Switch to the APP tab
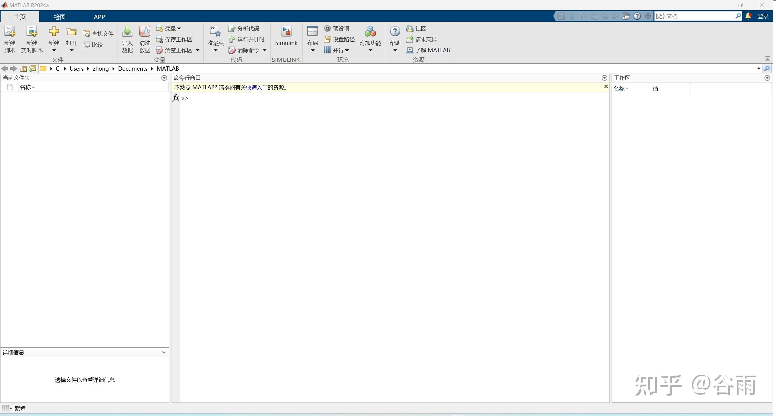The height and width of the screenshot is (416, 776). pos(99,17)
